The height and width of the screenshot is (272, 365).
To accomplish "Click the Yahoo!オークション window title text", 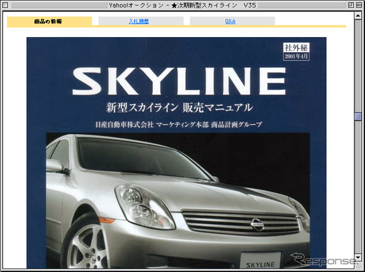I will (x=182, y=5).
